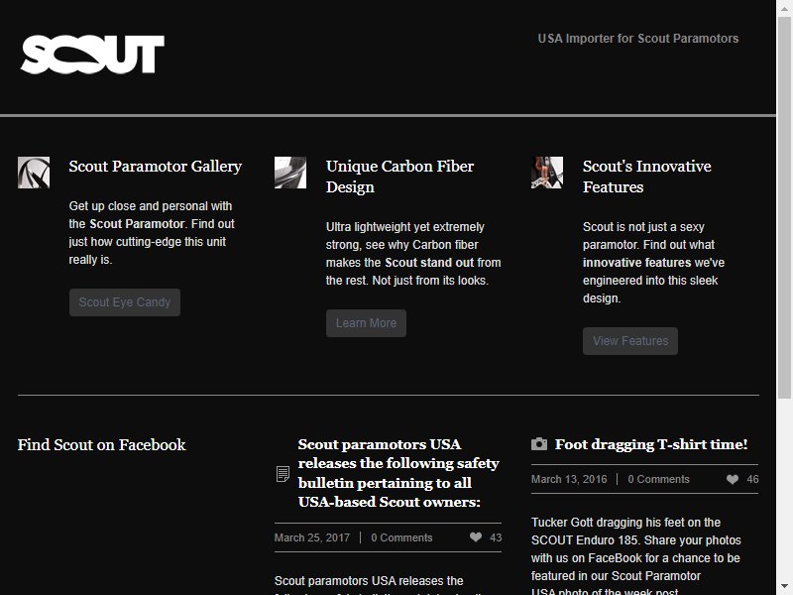Screen dimensions: 793x595
Task: Click the Scout Eye Candy button
Action: coord(125,302)
